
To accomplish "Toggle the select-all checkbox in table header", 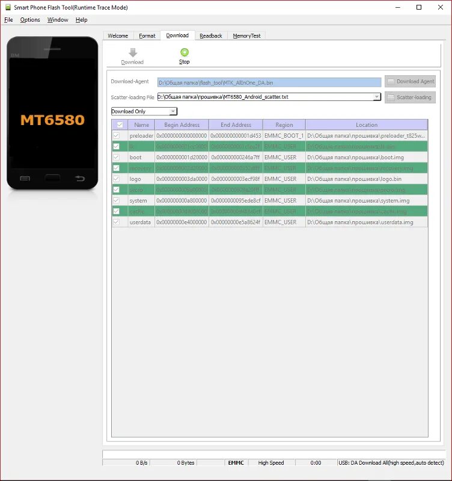I will click(x=120, y=125).
